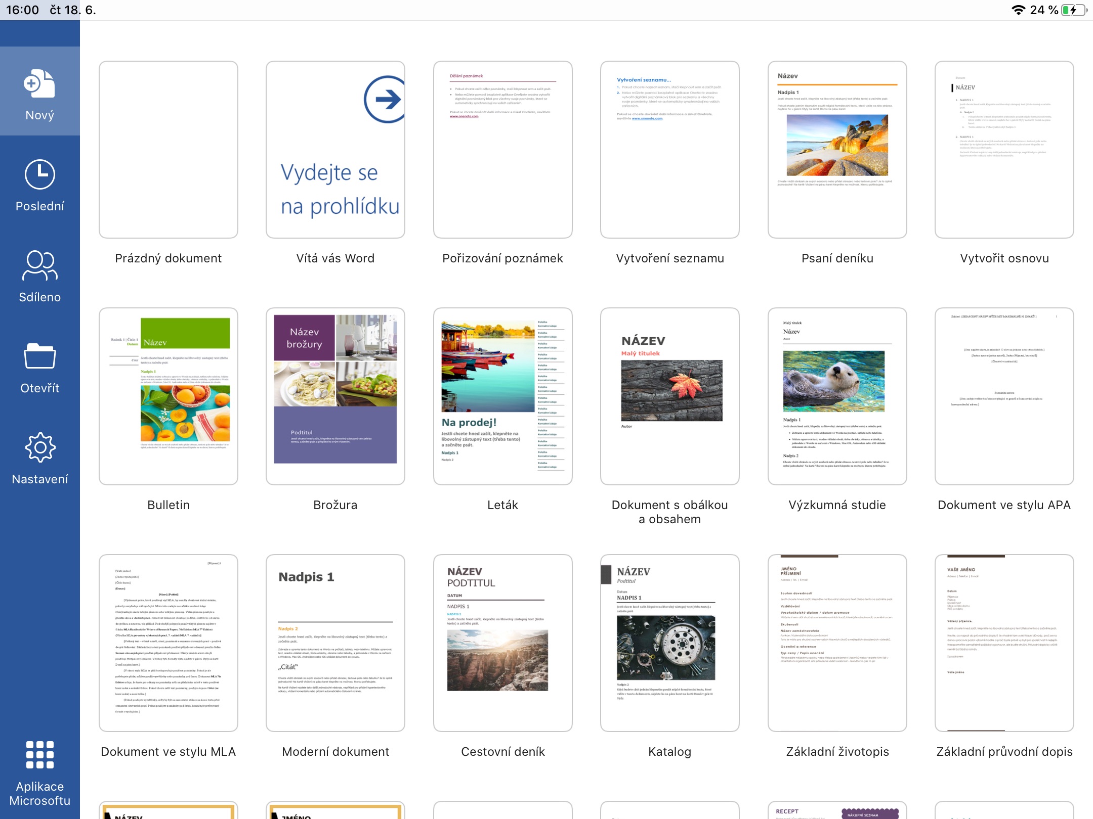The image size is (1093, 819).
Task: Tap the arrow icon in tour template
Action: pyautogui.click(x=385, y=99)
